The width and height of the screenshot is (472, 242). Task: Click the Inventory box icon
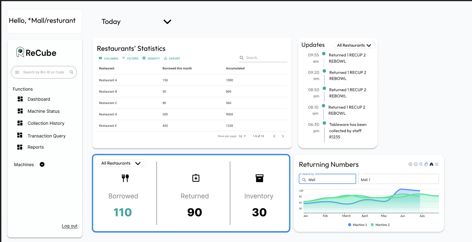click(x=259, y=178)
